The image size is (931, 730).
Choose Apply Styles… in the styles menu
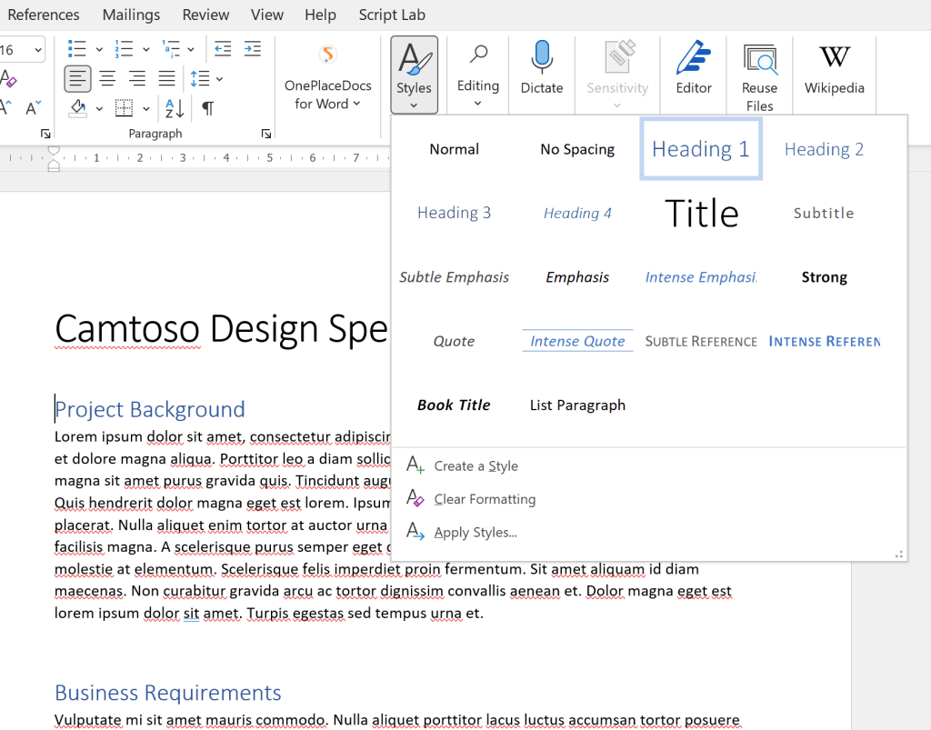[476, 532]
